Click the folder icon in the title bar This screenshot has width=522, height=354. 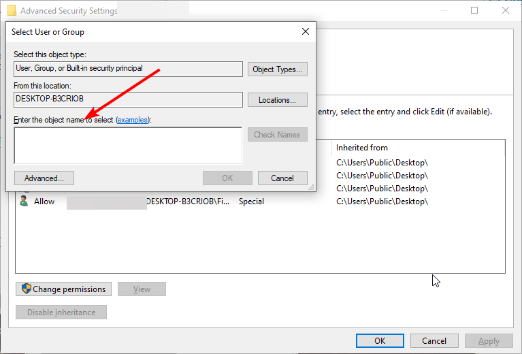12,10
